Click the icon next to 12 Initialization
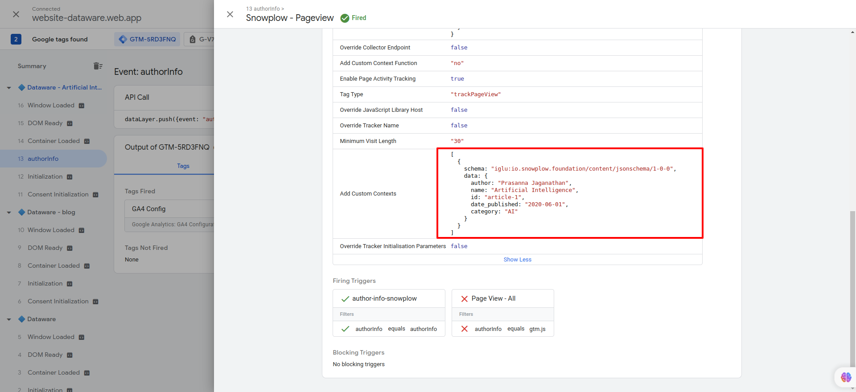This screenshot has width=856, height=392. click(70, 177)
